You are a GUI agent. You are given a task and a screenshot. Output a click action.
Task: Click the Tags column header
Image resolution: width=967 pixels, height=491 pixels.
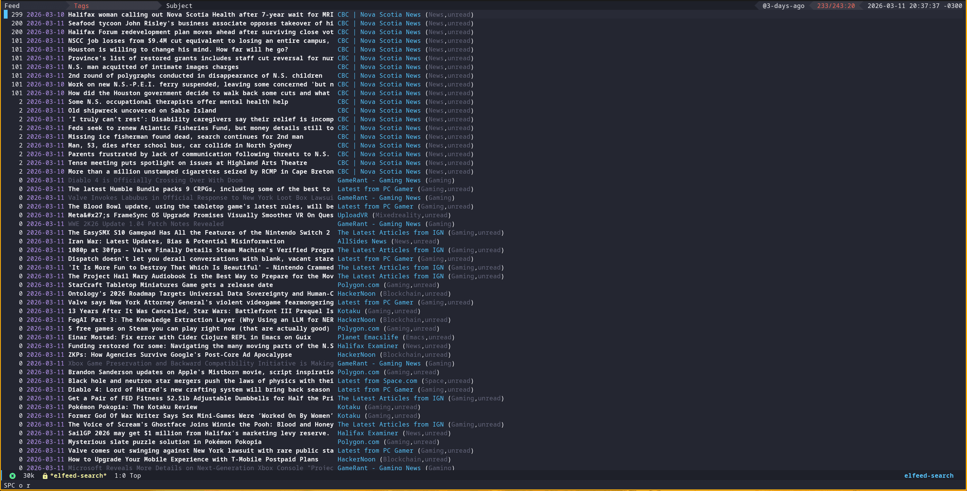(81, 6)
